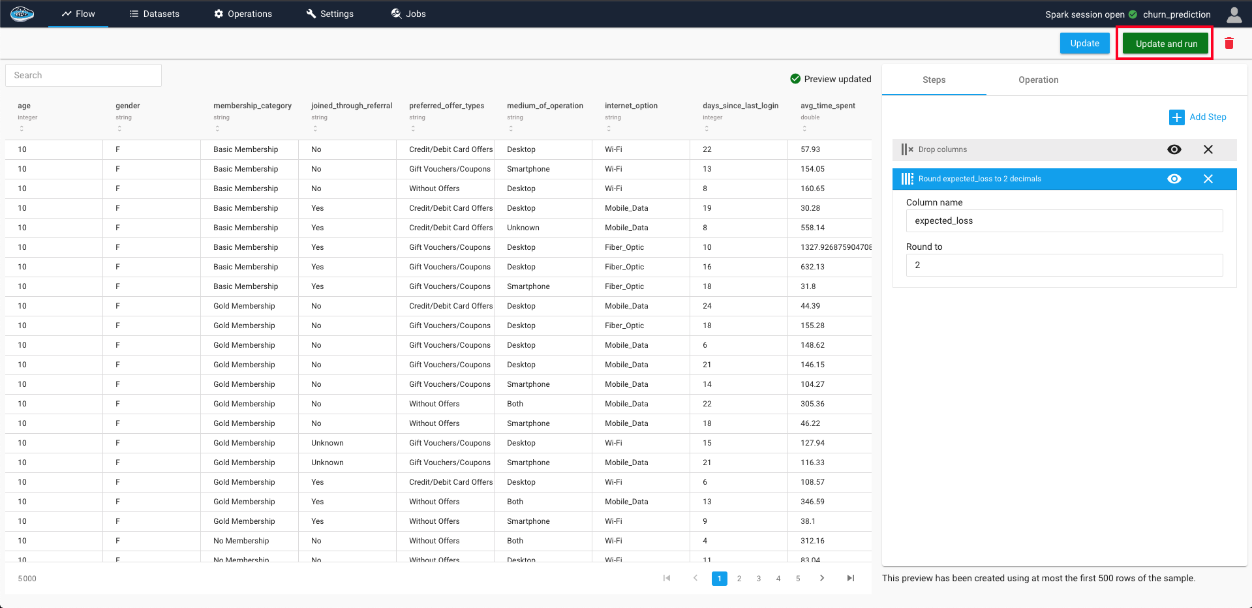The image size is (1252, 608).
Task: Open the Datasets menu
Action: point(155,14)
